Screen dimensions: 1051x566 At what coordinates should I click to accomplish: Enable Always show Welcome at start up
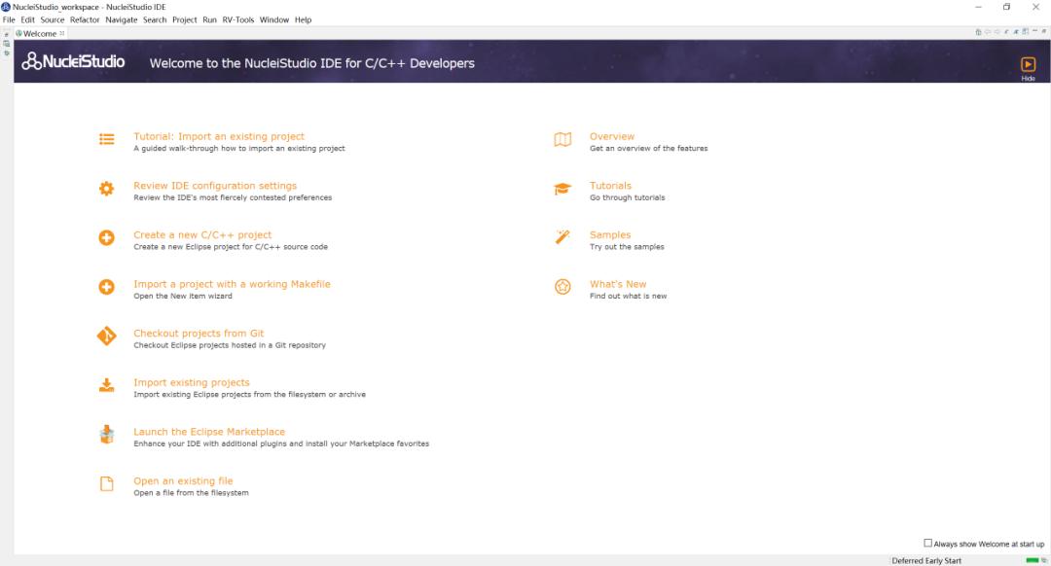click(927, 544)
